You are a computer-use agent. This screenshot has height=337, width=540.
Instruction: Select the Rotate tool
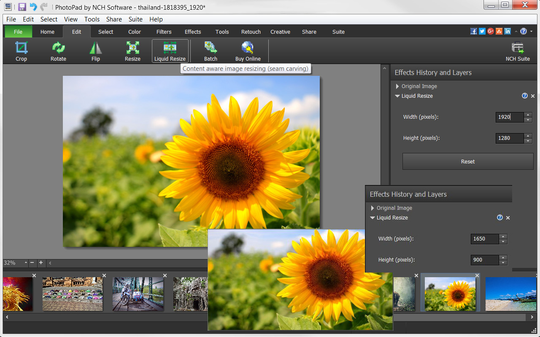58,51
